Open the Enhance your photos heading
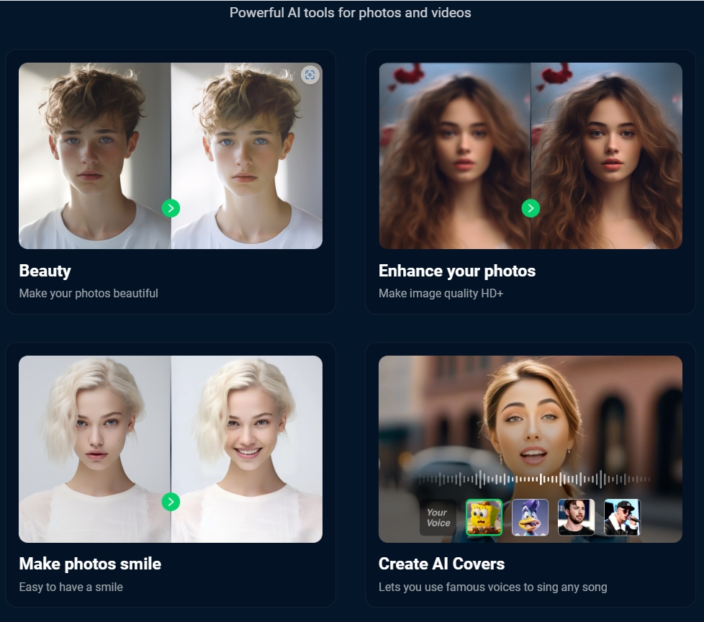This screenshot has height=622, width=704. 457,271
